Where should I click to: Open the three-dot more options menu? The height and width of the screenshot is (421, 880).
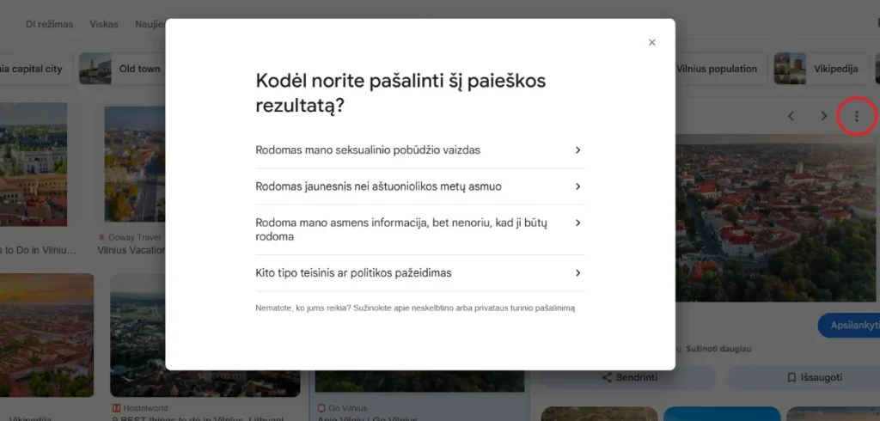coord(856,116)
